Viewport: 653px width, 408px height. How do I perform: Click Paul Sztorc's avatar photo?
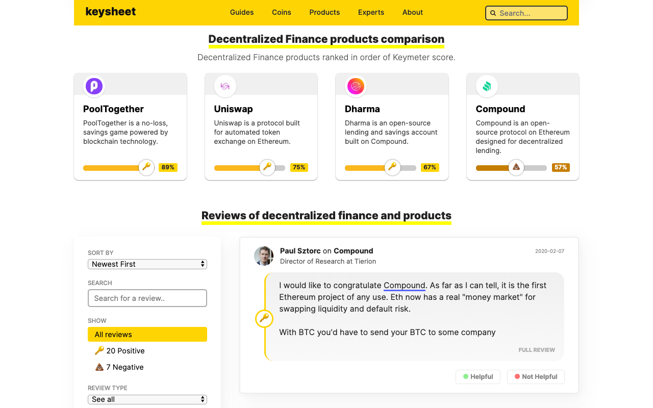coord(264,256)
